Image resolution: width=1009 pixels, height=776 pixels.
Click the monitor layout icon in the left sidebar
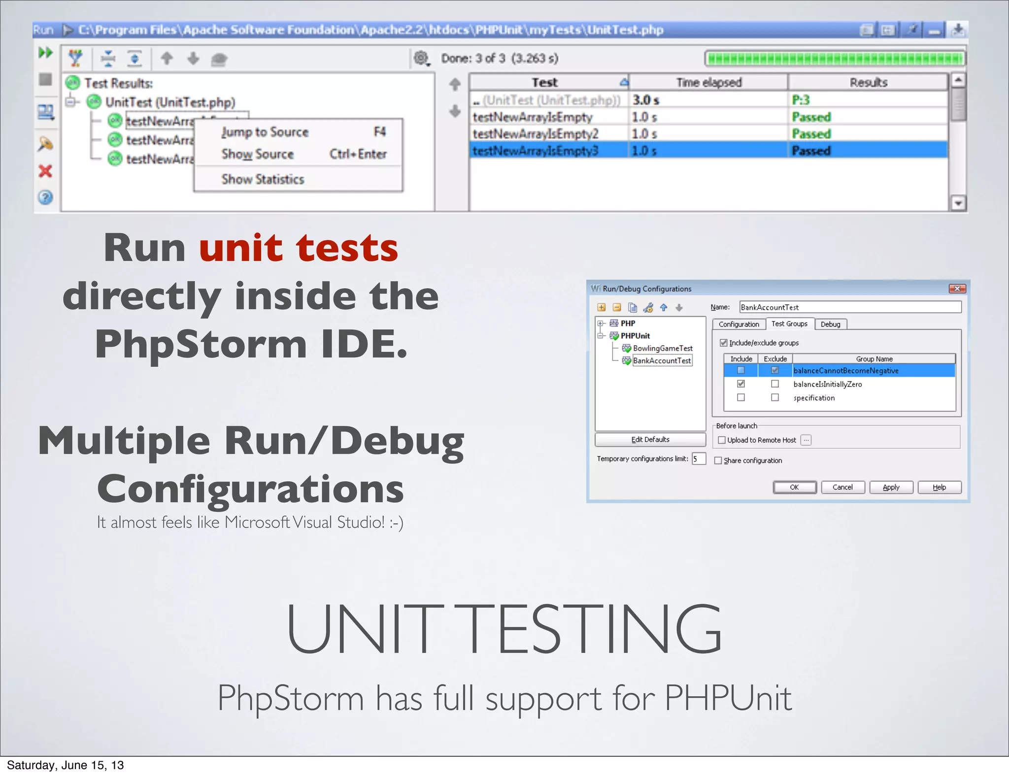pyautogui.click(x=46, y=112)
